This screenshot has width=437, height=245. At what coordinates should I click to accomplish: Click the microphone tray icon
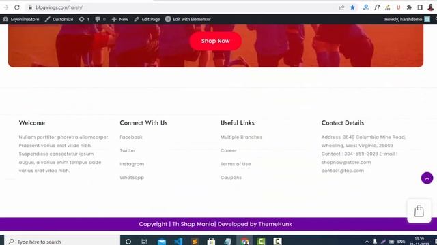[375, 242]
